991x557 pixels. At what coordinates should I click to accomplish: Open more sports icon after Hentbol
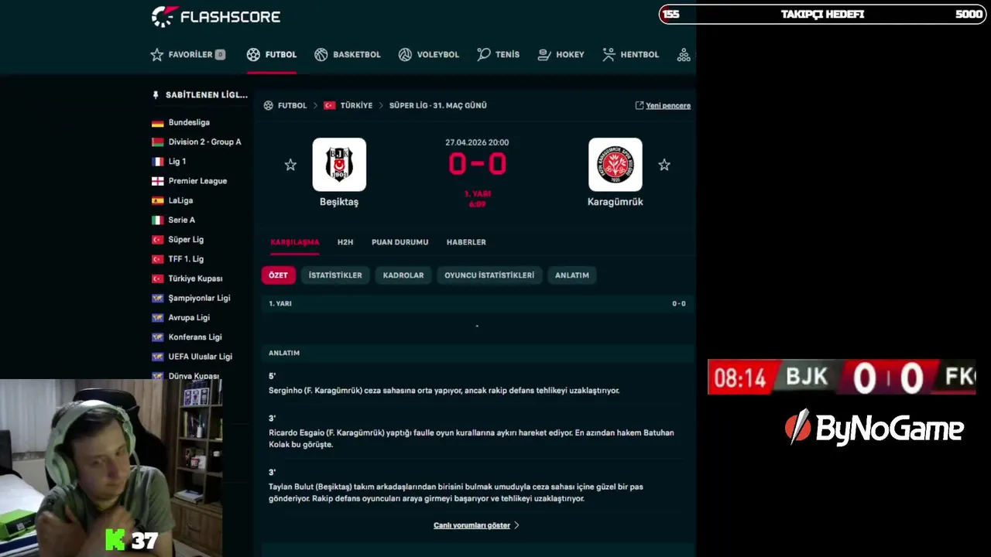pos(684,55)
